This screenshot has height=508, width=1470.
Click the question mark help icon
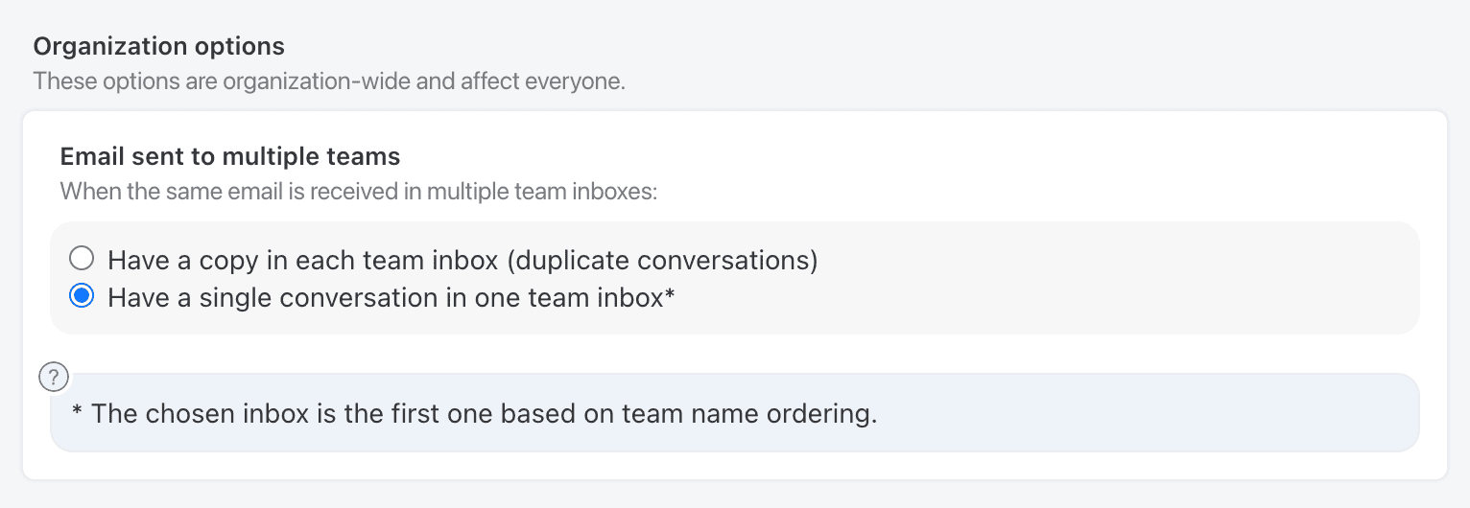pos(54,377)
